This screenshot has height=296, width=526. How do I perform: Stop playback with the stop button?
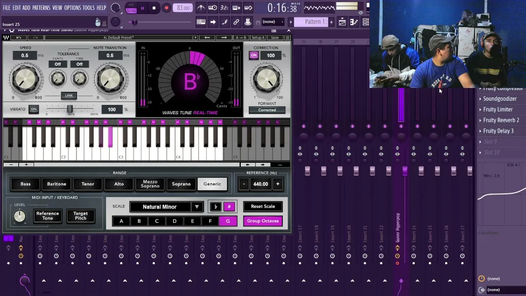pyautogui.click(x=154, y=8)
